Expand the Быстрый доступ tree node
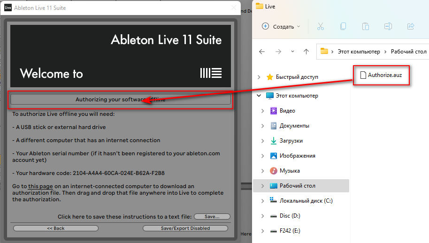 pos(259,77)
